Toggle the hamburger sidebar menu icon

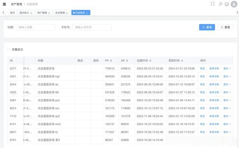click(x=4, y=4)
